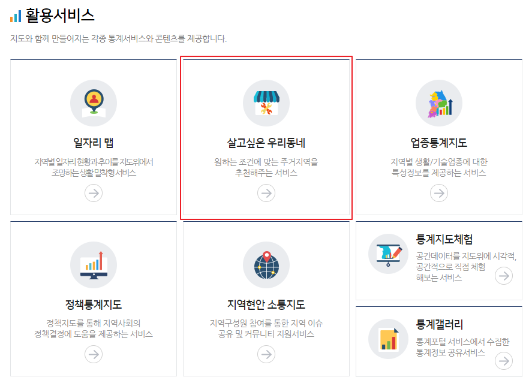Open 지역현안 소통지도 via its arrow
Screen dimensions: 532x386
266,354
